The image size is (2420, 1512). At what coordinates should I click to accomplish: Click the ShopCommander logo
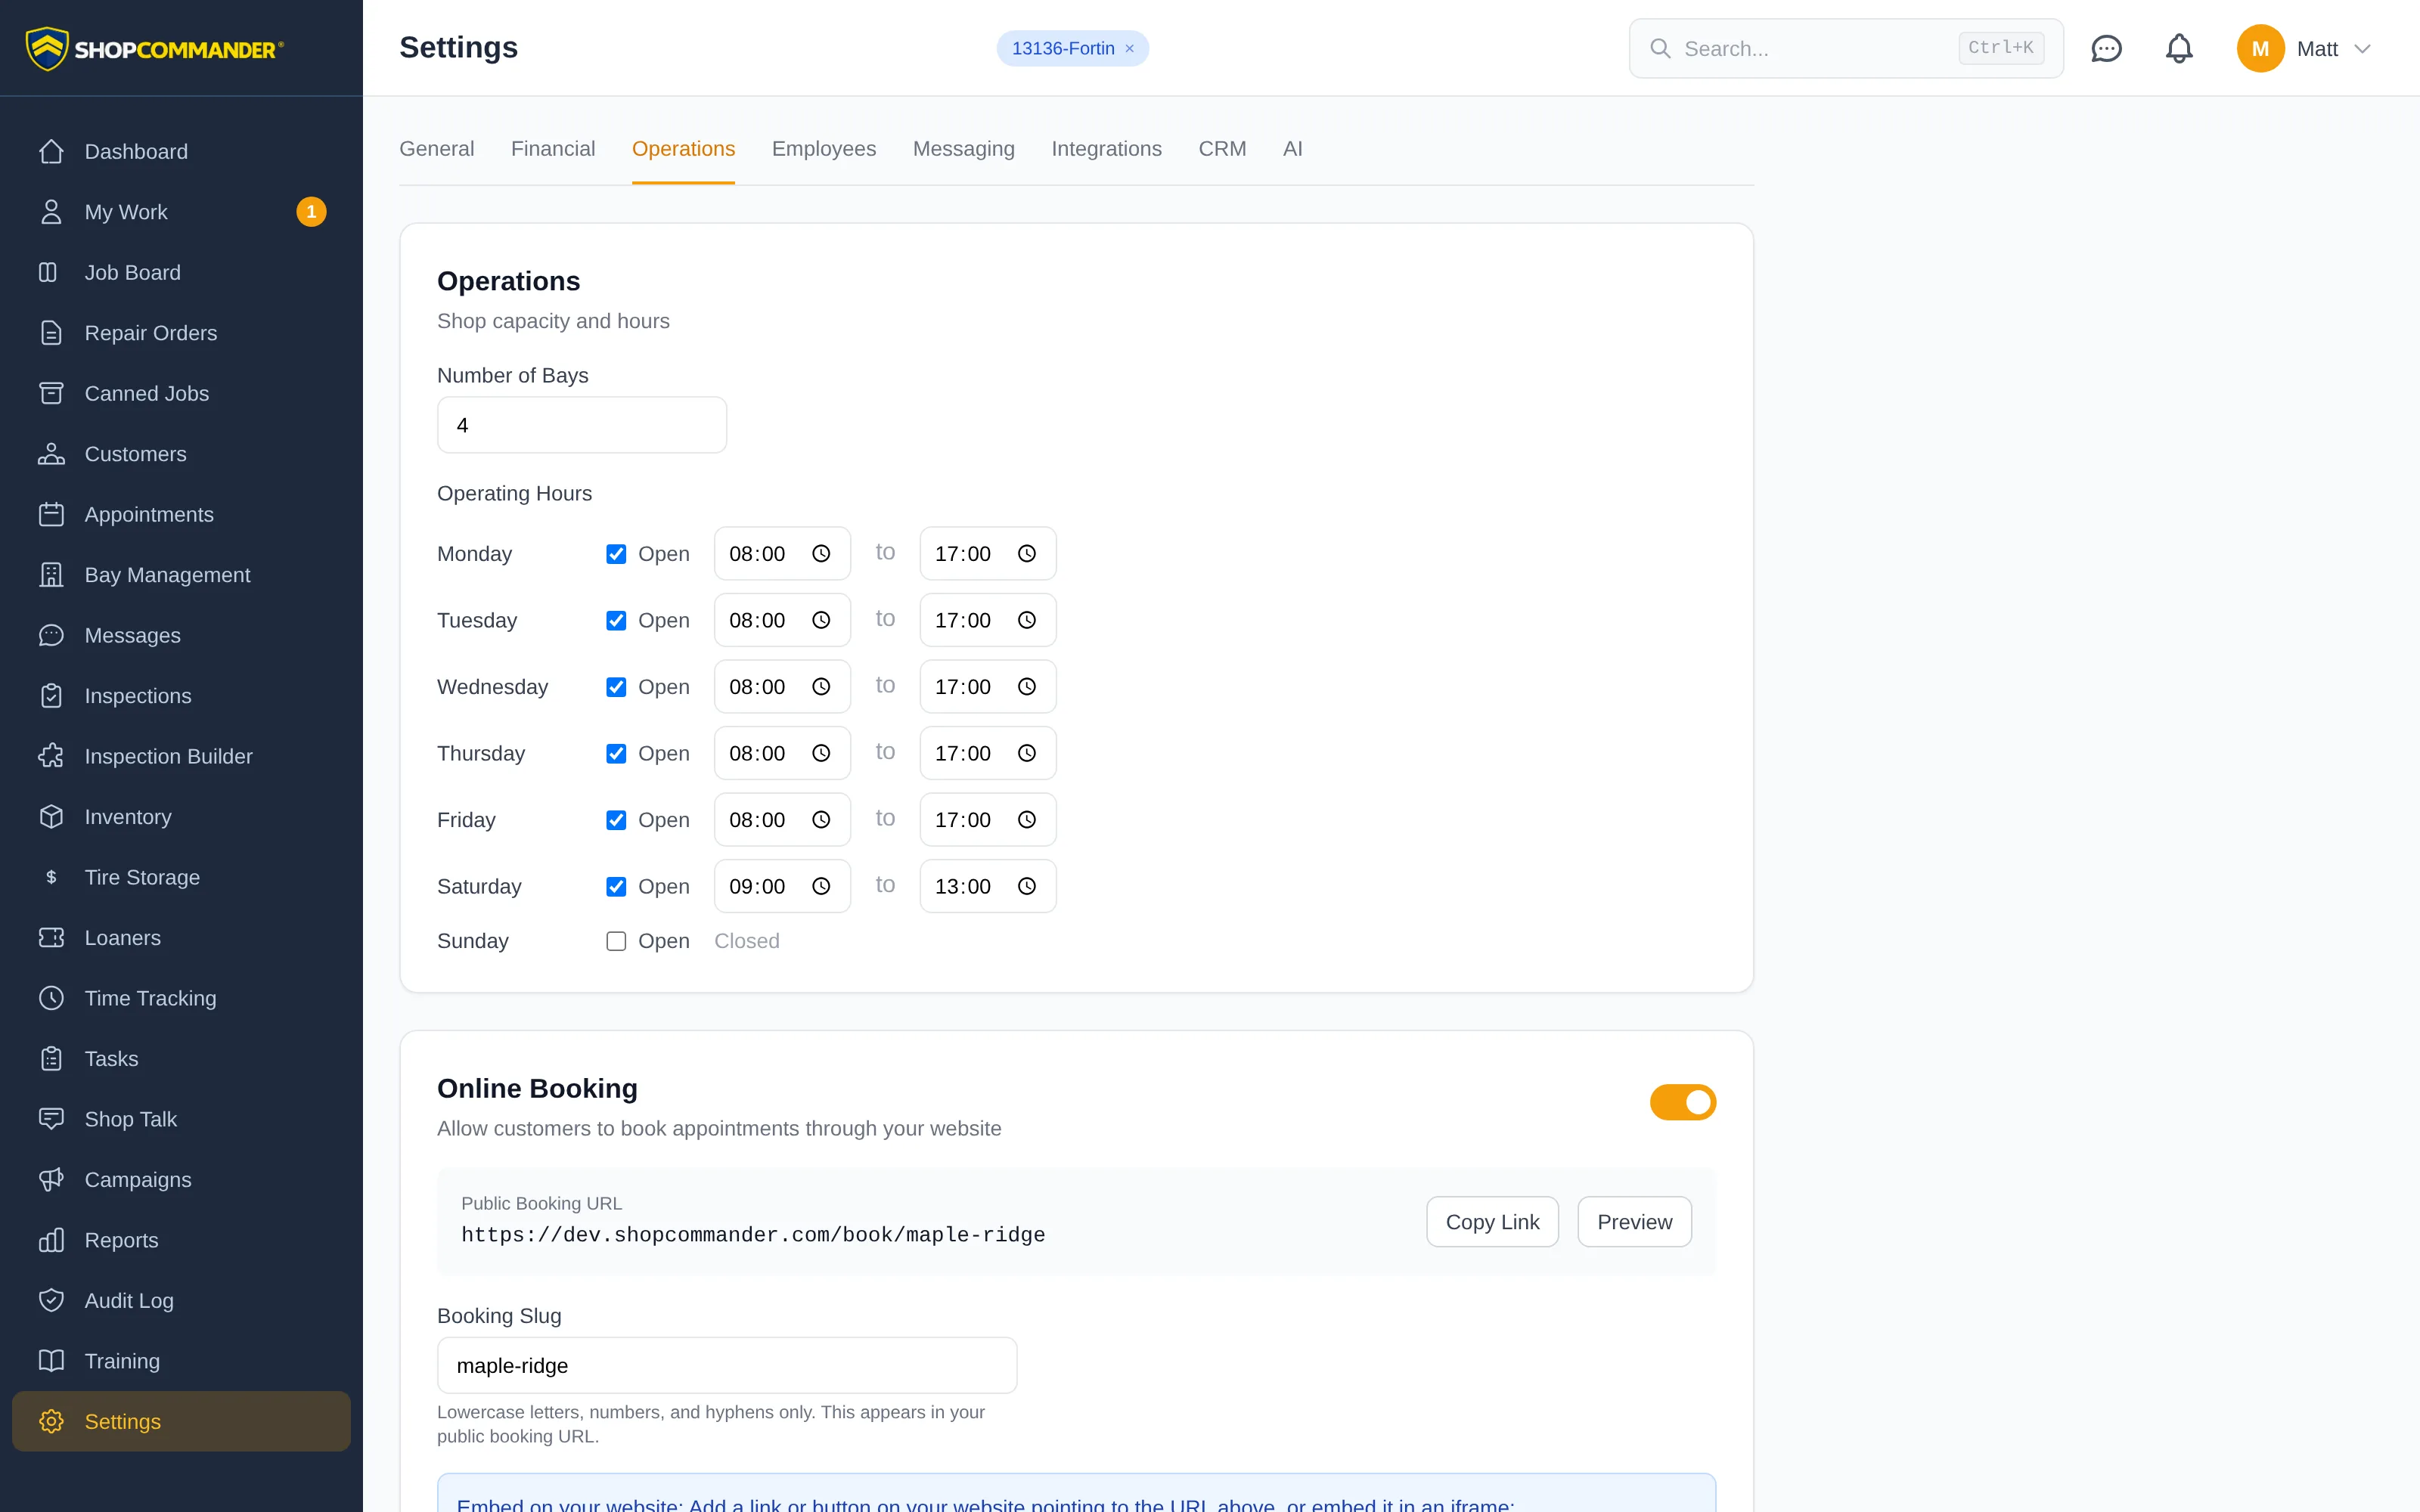155,48
